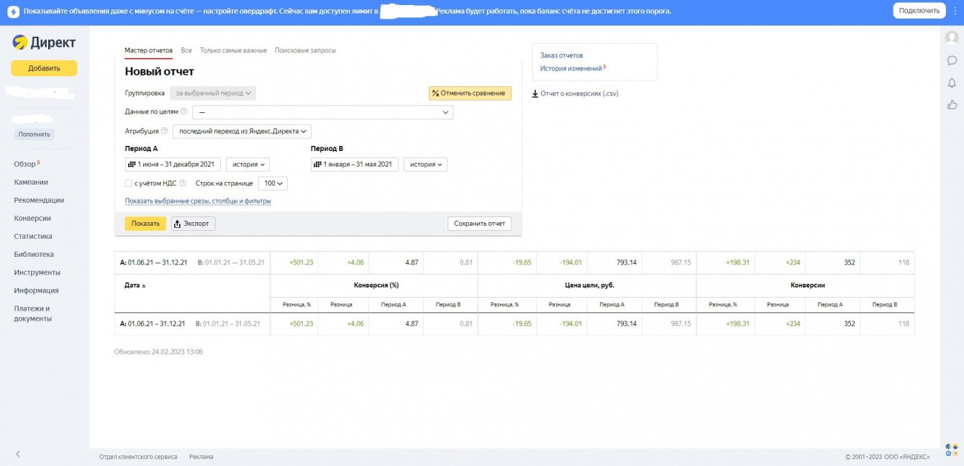
Task: Open the Данные по целям dropdown
Action: coord(322,112)
